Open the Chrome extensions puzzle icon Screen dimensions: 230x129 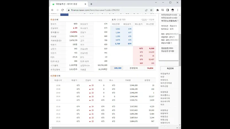point(157,10)
